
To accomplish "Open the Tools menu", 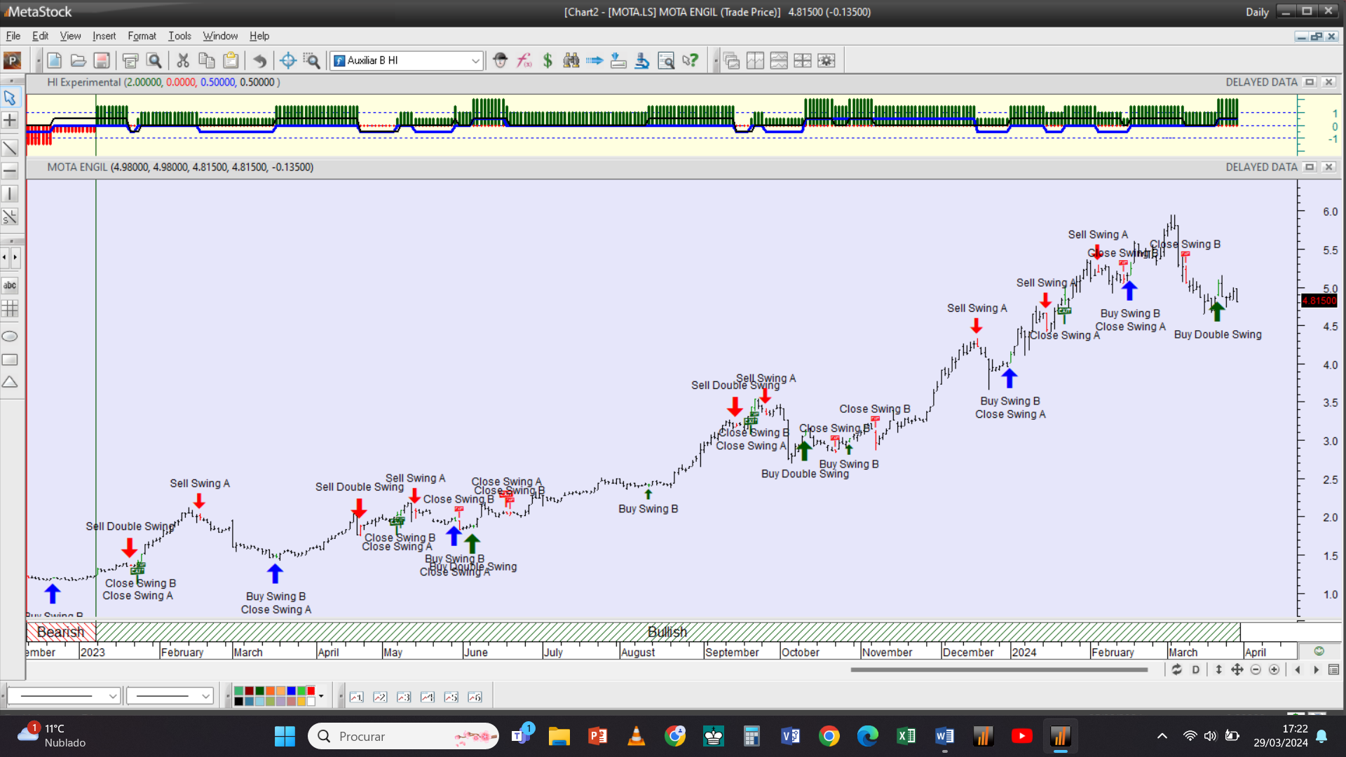I will tap(179, 36).
